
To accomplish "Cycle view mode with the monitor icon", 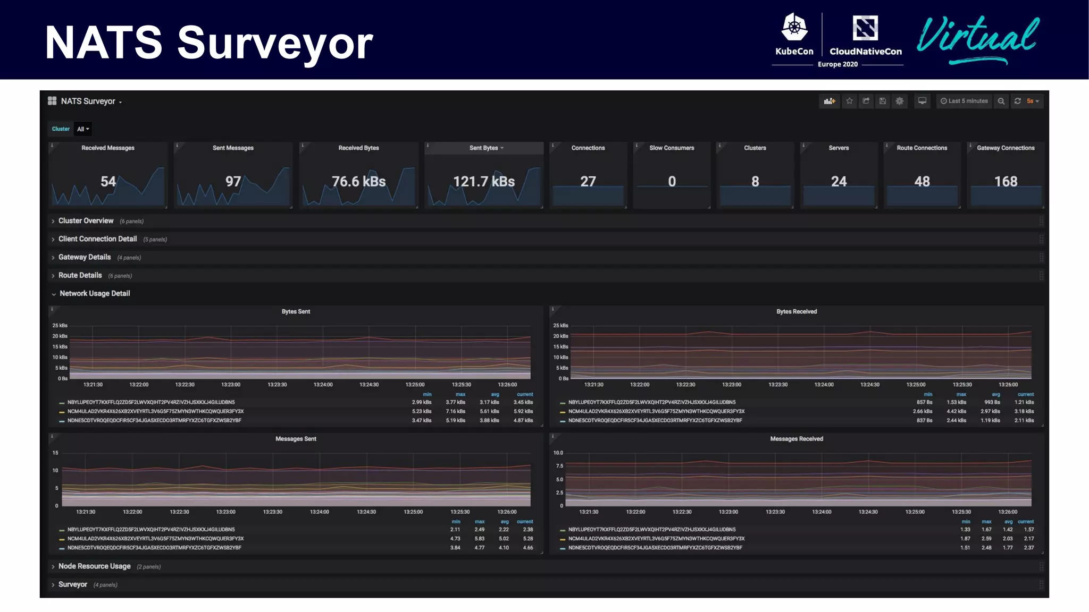I will 923,101.
